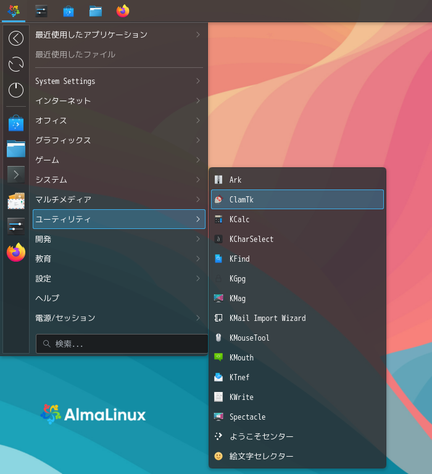Image resolution: width=432 pixels, height=474 pixels.
Task: Open Discover from menu favorites sidebar
Action: [16, 123]
